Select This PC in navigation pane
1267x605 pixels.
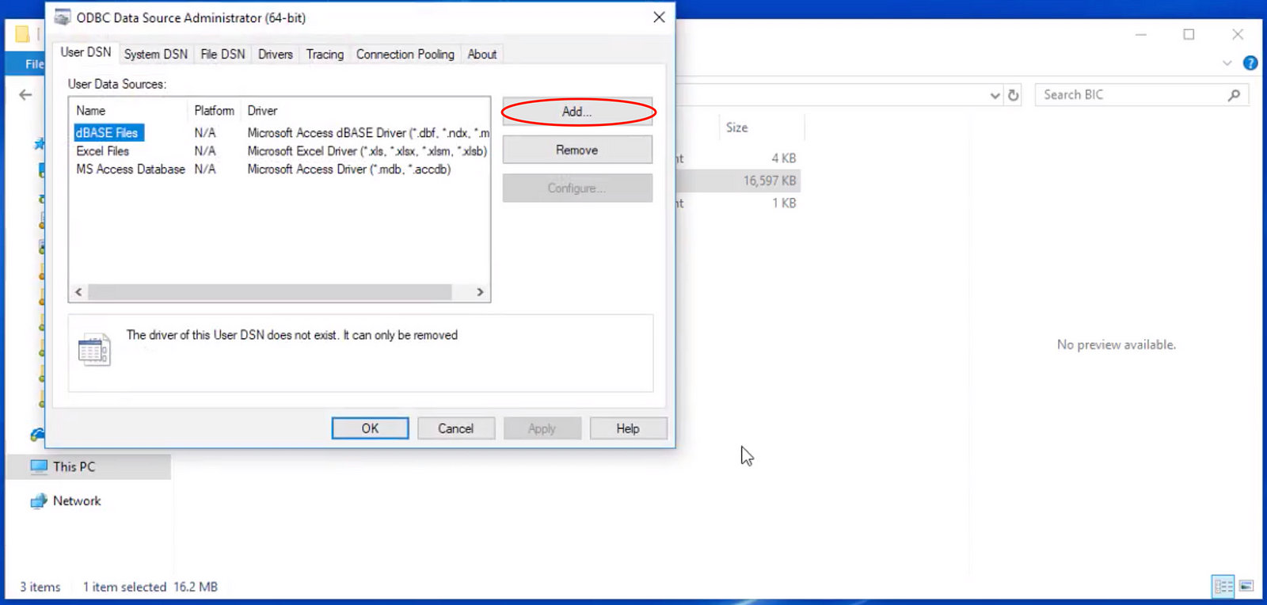pyautogui.click(x=74, y=467)
